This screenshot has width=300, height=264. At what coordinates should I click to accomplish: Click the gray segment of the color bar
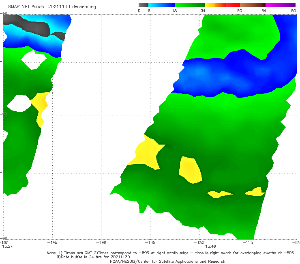(144, 5)
